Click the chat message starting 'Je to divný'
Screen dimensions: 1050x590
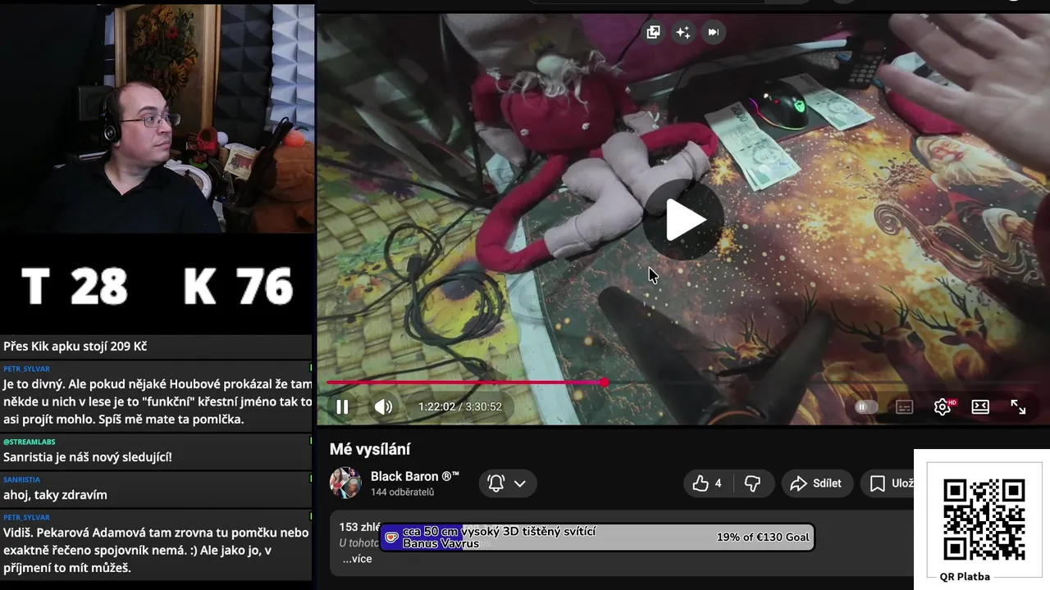point(157,402)
